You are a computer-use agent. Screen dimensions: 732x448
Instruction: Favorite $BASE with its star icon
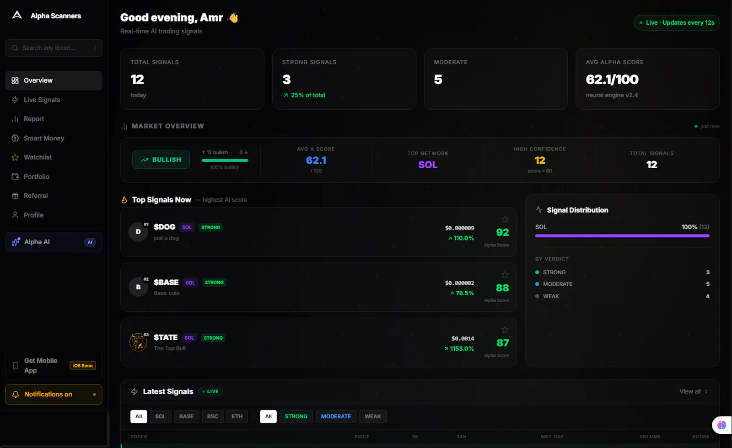[x=505, y=275]
